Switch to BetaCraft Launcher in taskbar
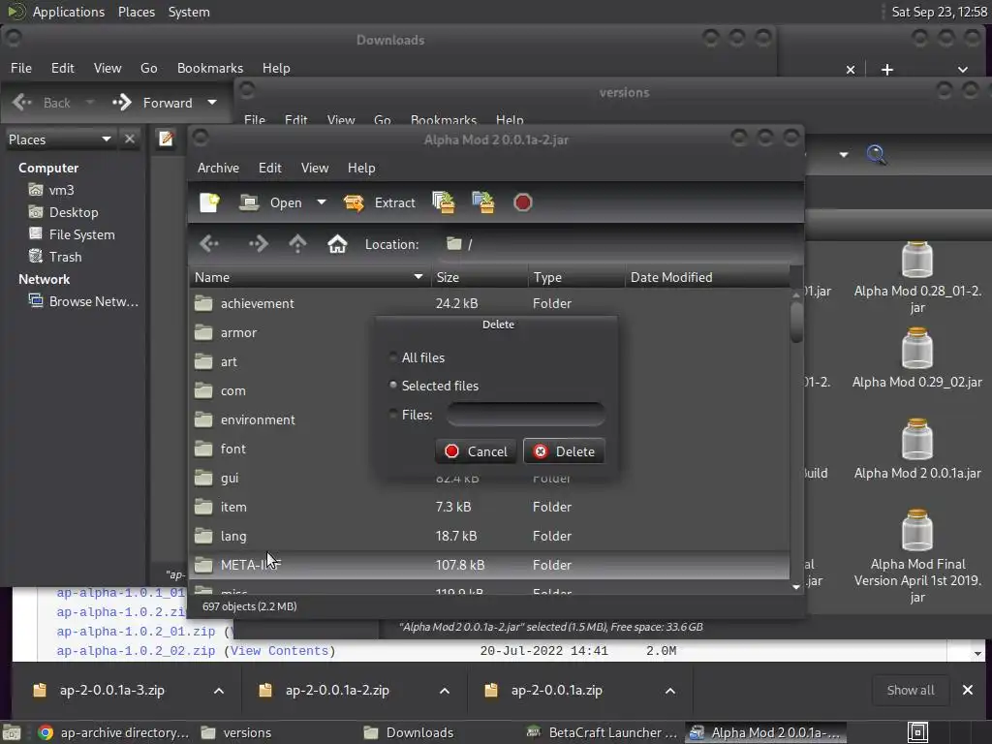This screenshot has height=744, width=992. [602, 732]
